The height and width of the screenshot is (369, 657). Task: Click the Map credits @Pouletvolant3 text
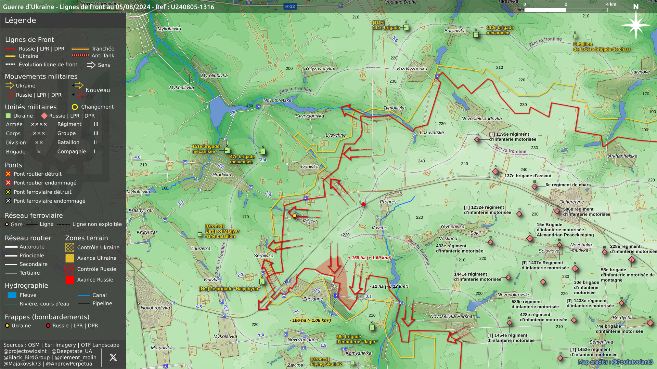[x=615, y=362]
